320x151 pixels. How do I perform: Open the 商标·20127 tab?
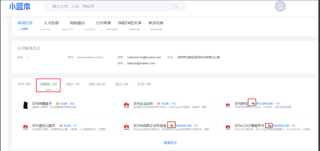[x=97, y=84]
